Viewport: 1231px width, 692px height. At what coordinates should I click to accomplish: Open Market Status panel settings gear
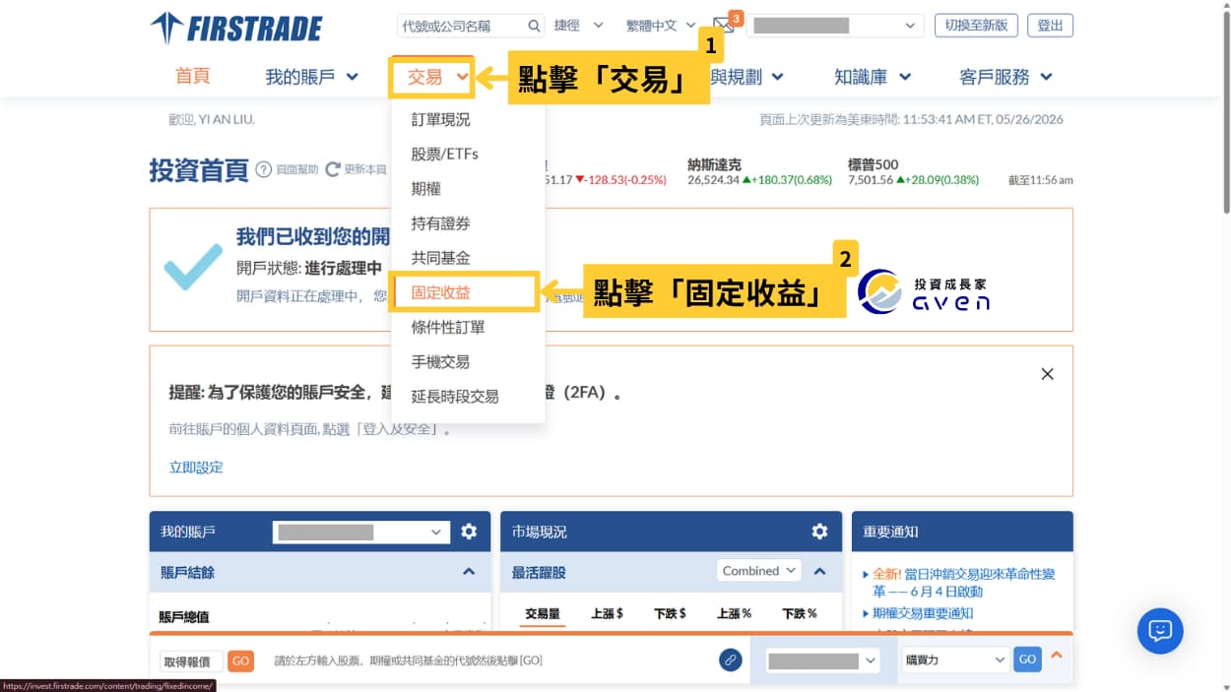819,532
